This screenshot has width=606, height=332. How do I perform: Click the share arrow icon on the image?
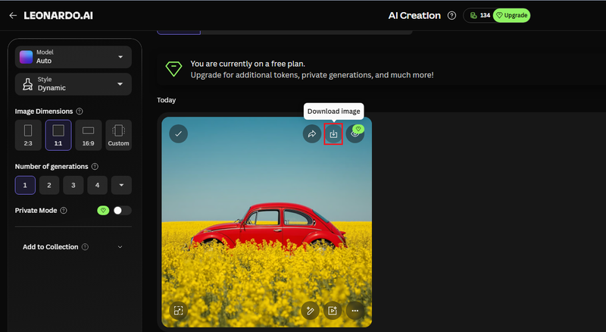[312, 134]
